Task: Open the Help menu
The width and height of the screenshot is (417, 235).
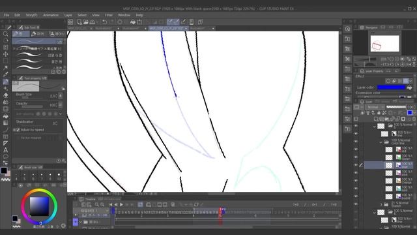Action: tap(139, 15)
